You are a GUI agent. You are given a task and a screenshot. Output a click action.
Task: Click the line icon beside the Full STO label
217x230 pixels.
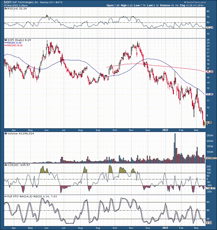tap(6, 196)
